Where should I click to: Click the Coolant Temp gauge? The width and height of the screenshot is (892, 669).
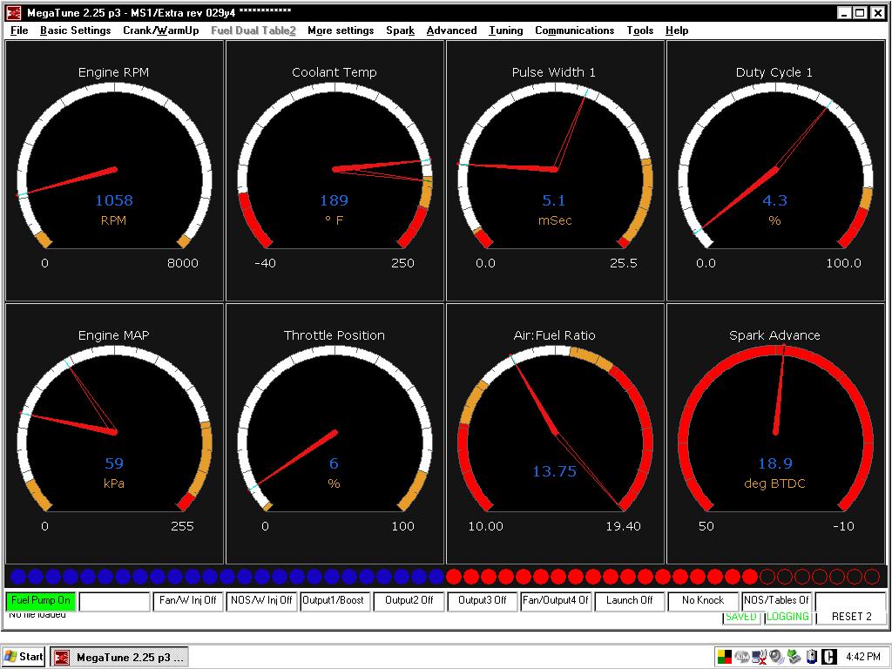334,169
